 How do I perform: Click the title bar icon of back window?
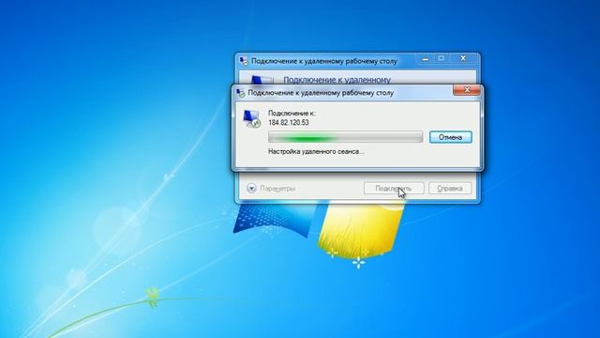(x=244, y=61)
